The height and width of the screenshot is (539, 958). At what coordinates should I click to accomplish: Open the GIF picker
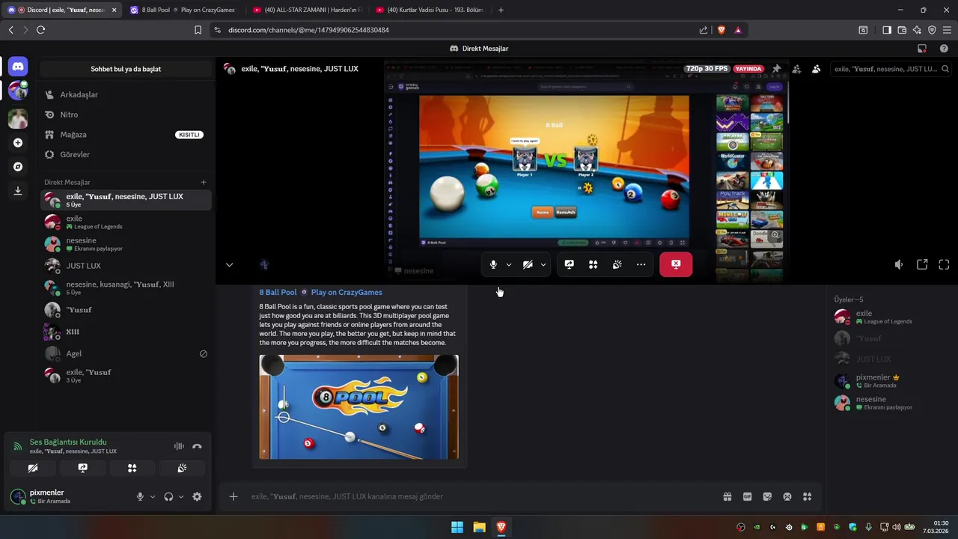click(x=747, y=496)
